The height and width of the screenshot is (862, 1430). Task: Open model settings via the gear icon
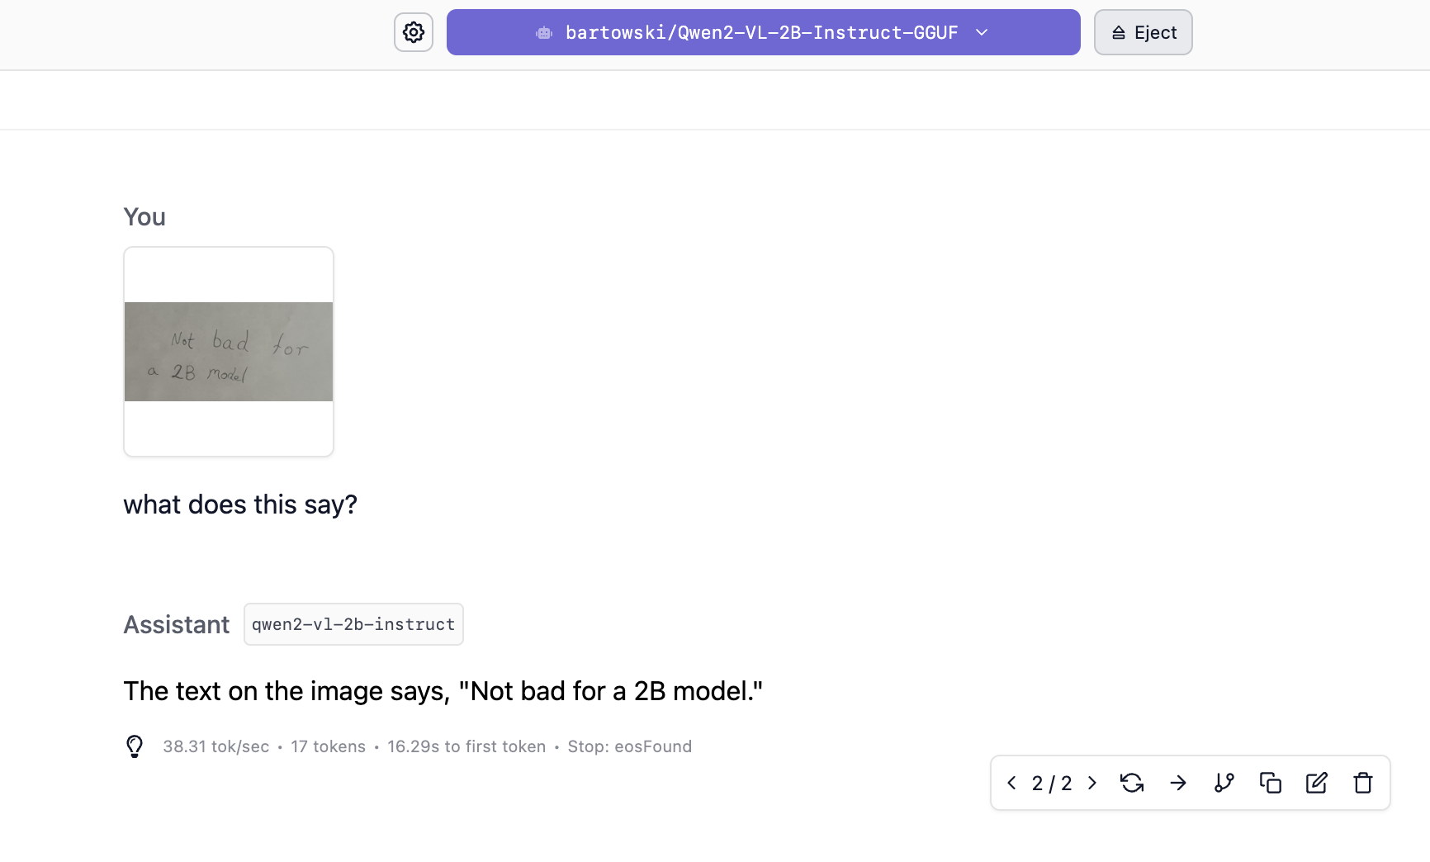point(414,32)
